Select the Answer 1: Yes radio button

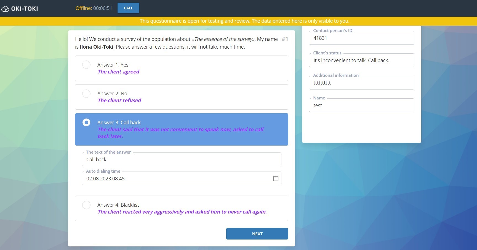click(x=86, y=65)
